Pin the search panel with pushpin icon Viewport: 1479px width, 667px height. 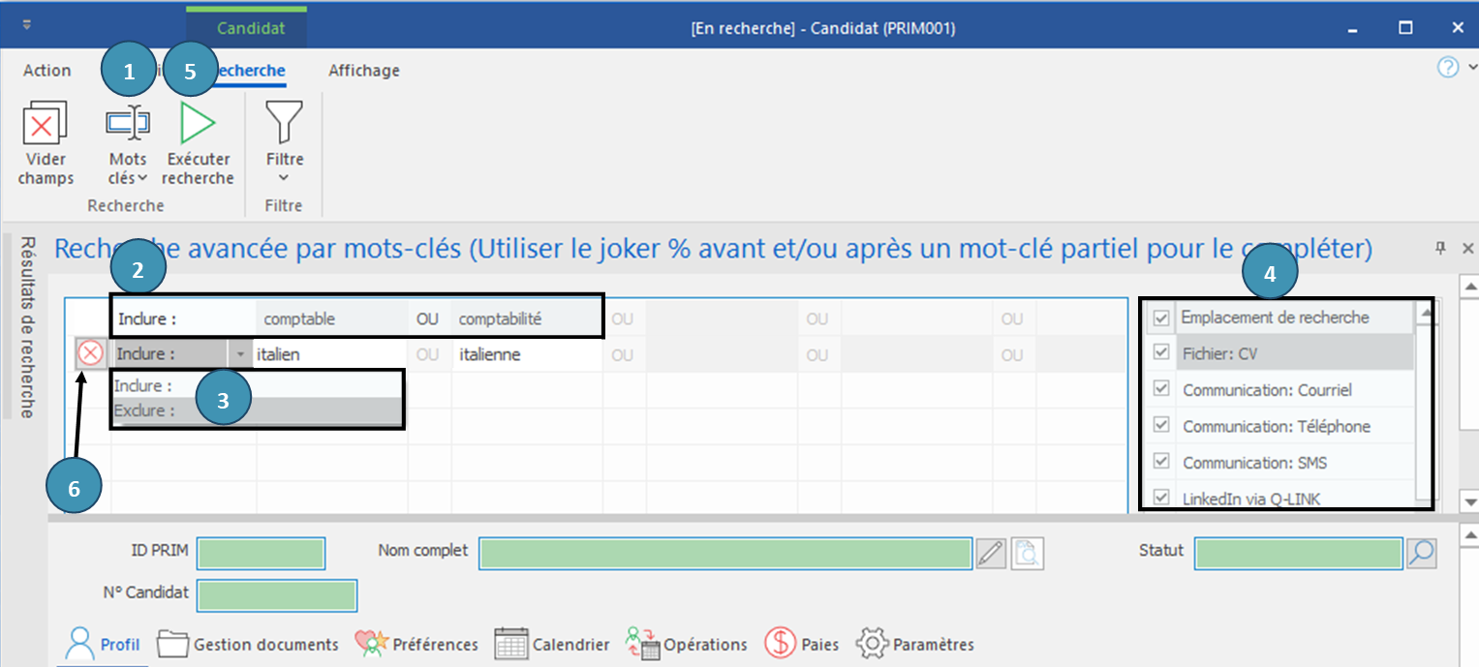1440,249
